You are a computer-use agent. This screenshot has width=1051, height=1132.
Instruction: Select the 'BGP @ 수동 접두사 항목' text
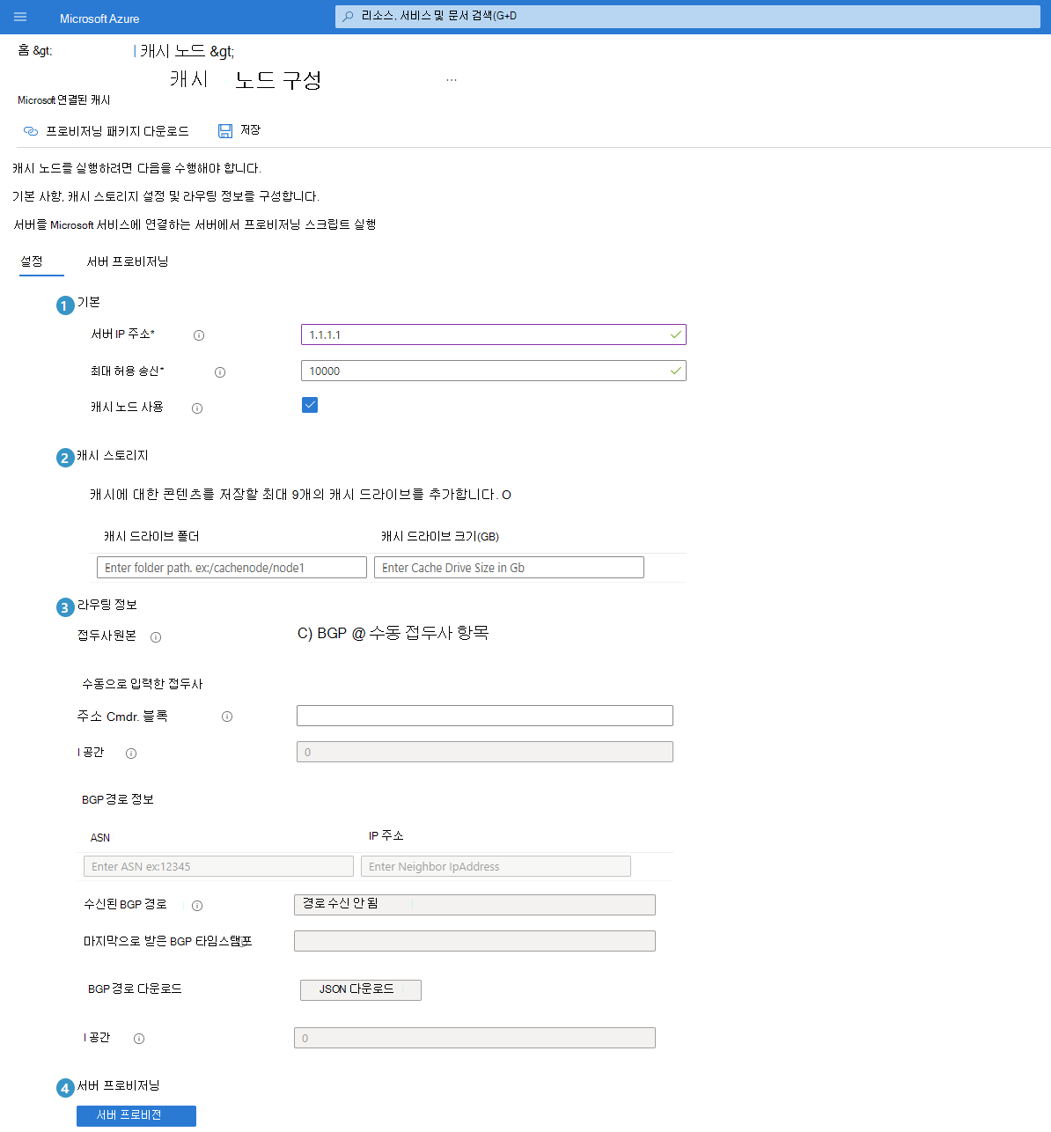(403, 633)
